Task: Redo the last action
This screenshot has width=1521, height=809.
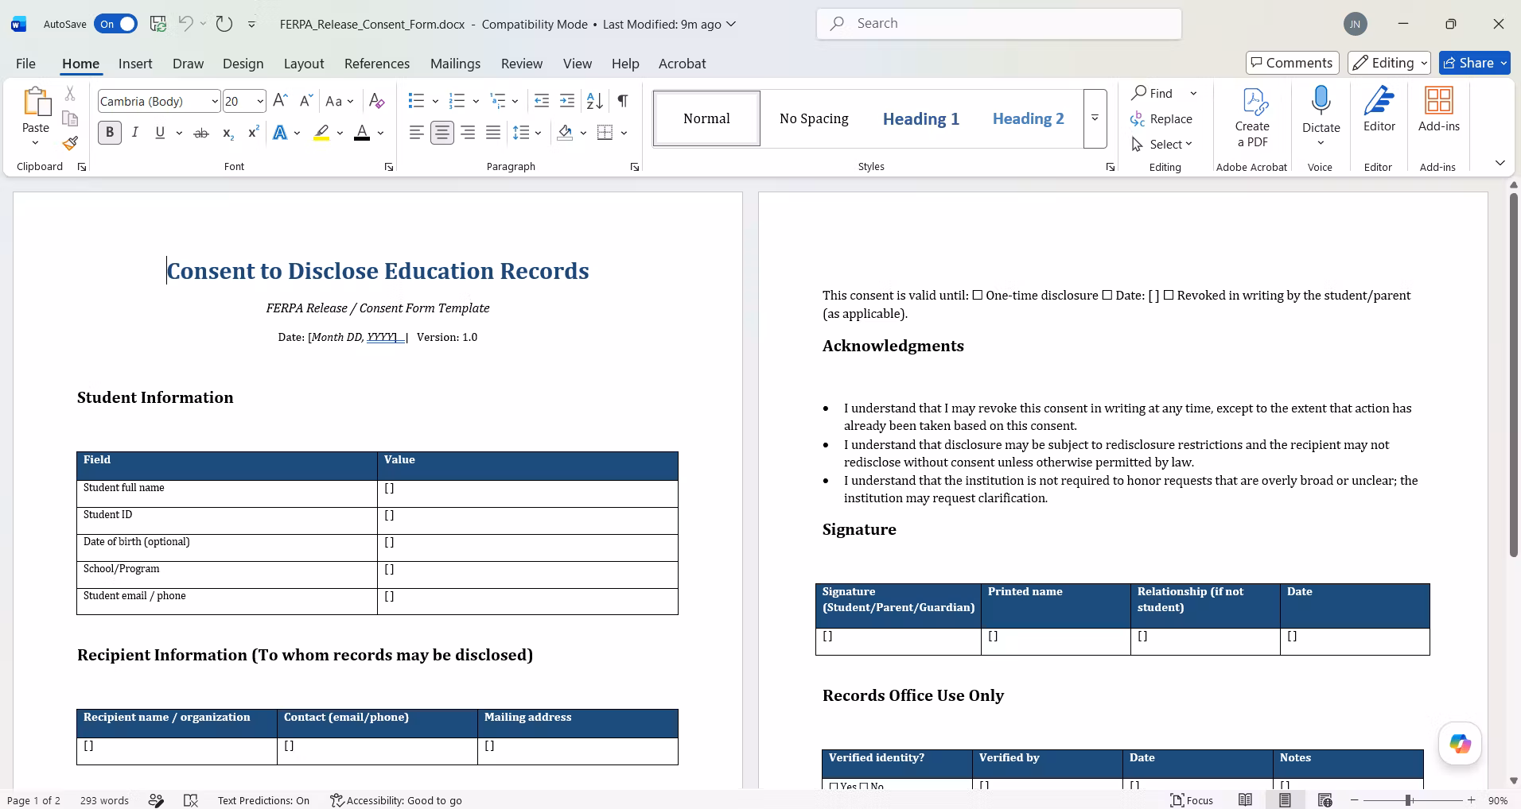Action: [x=224, y=24]
